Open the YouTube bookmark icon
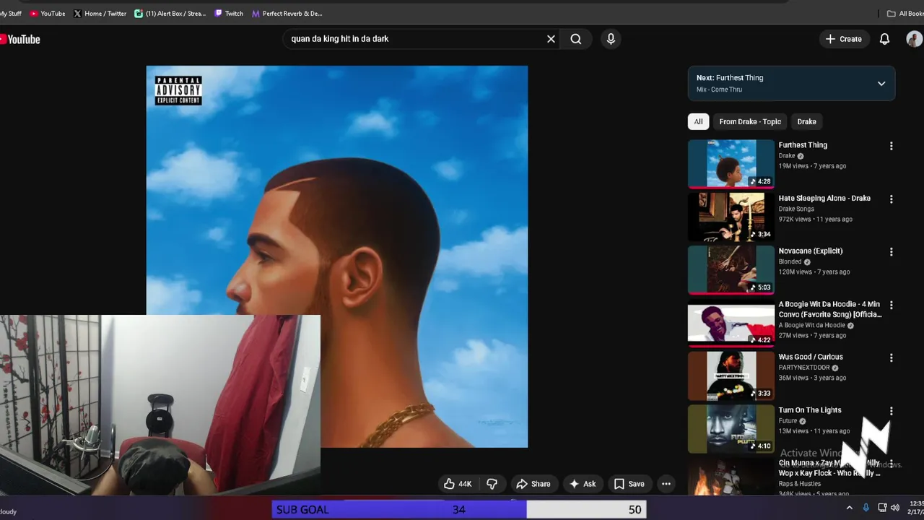The height and width of the screenshot is (520, 924). (48, 13)
